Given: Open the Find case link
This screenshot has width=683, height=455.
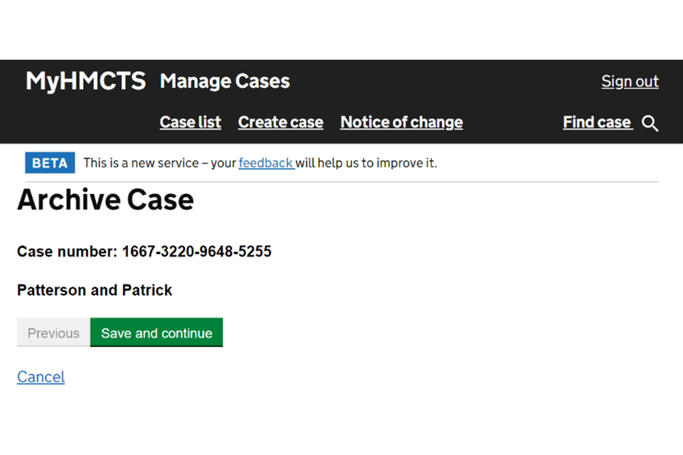Looking at the screenshot, I should tap(597, 122).
